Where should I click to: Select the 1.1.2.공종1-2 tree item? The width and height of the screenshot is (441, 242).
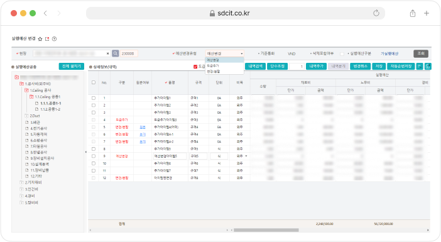pos(50,109)
